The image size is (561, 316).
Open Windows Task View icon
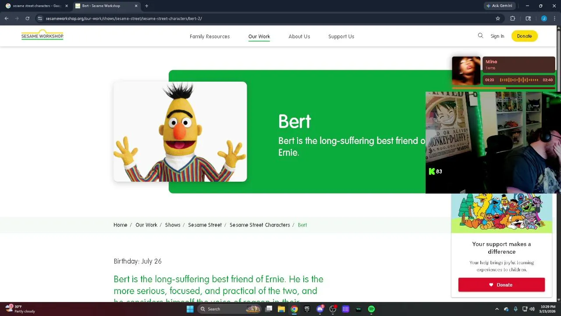269,309
